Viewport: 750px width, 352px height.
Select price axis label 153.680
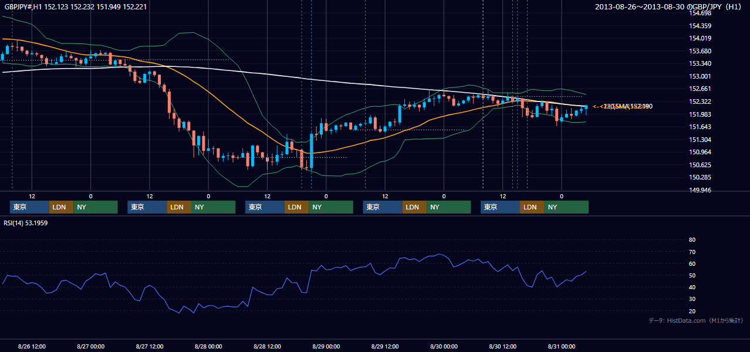700,51
